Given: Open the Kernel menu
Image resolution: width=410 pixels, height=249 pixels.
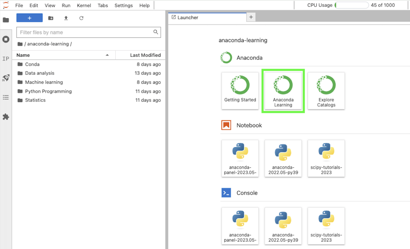Looking at the screenshot, I should (84, 5).
